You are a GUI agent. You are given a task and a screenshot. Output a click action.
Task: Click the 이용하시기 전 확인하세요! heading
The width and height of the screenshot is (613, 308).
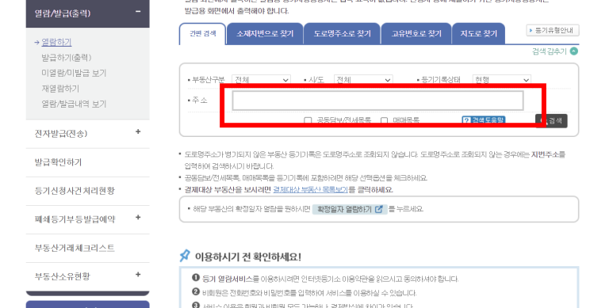pyautogui.click(x=248, y=257)
